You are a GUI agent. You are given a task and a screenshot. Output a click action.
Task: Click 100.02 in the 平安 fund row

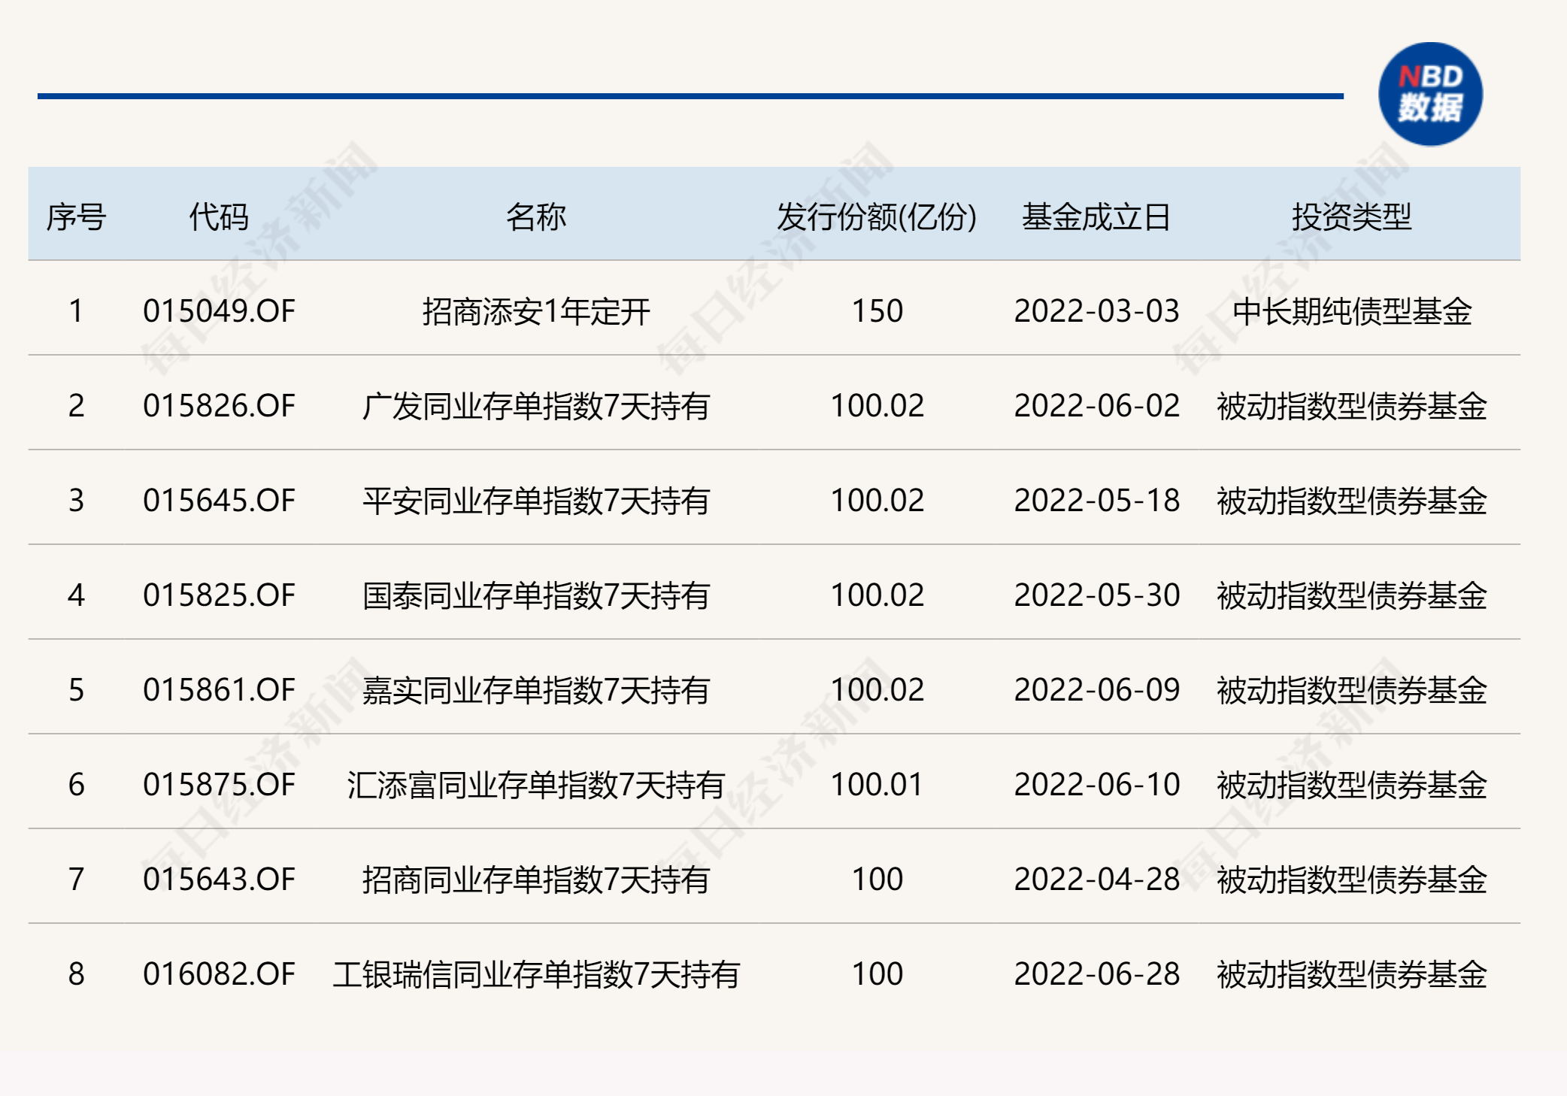pyautogui.click(x=877, y=501)
